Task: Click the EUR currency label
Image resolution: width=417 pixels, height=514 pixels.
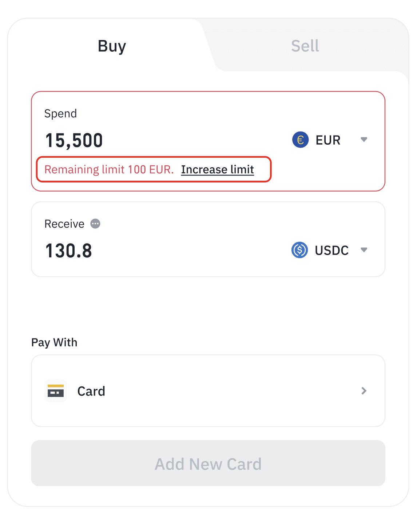Action: 328,140
